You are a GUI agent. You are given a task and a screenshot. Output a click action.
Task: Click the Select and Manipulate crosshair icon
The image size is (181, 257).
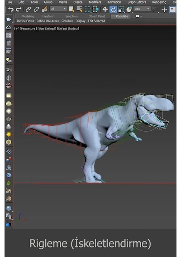(x=164, y=9)
